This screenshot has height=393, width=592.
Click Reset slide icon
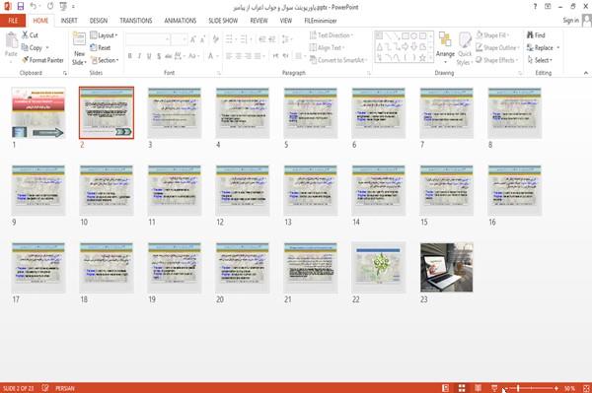click(94, 47)
